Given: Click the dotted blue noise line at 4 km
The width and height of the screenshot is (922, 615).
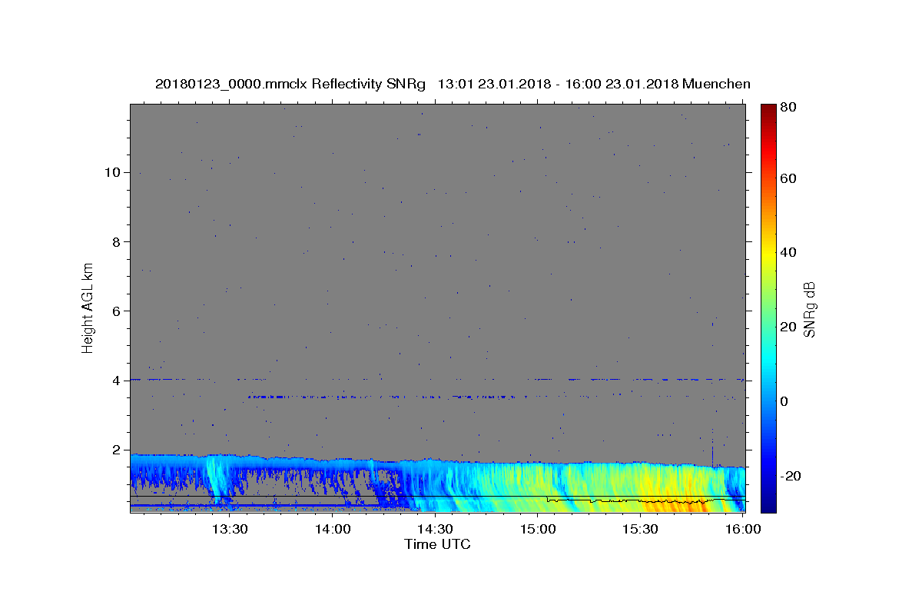Looking at the screenshot, I should pyautogui.click(x=438, y=379).
